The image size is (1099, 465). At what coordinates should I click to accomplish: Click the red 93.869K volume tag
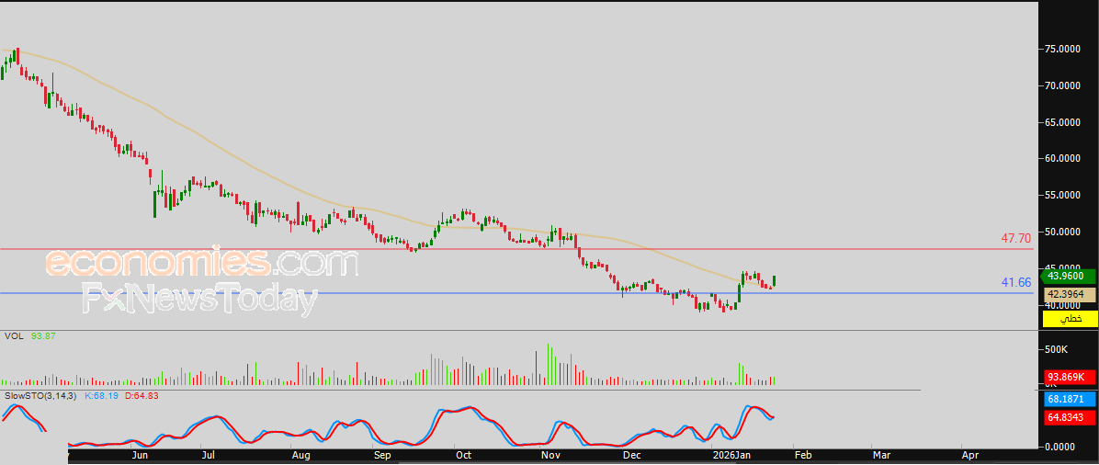1070,377
